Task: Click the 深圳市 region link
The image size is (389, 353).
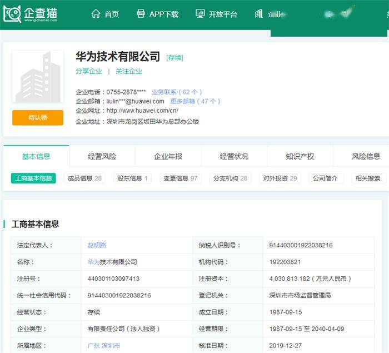Action: tap(111, 346)
